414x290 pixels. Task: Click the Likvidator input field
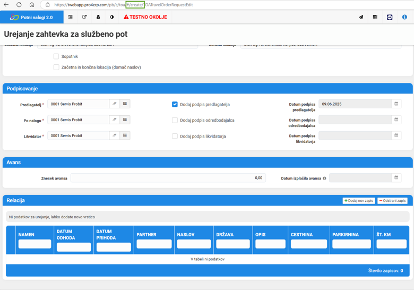pos(78,135)
